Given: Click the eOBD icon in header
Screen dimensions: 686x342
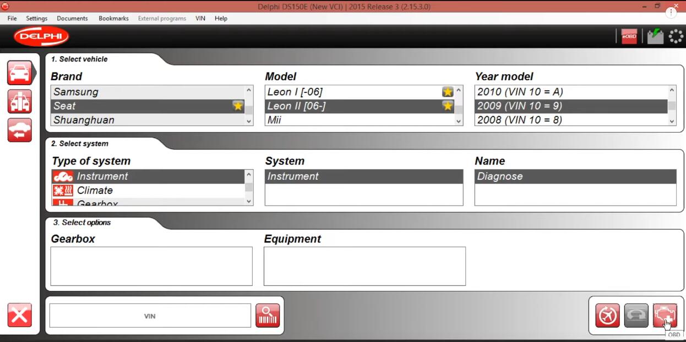Looking at the screenshot, I should (629, 36).
